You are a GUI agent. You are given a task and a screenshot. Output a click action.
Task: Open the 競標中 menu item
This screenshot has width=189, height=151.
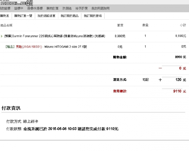pyautogui.click(x=19, y=8)
